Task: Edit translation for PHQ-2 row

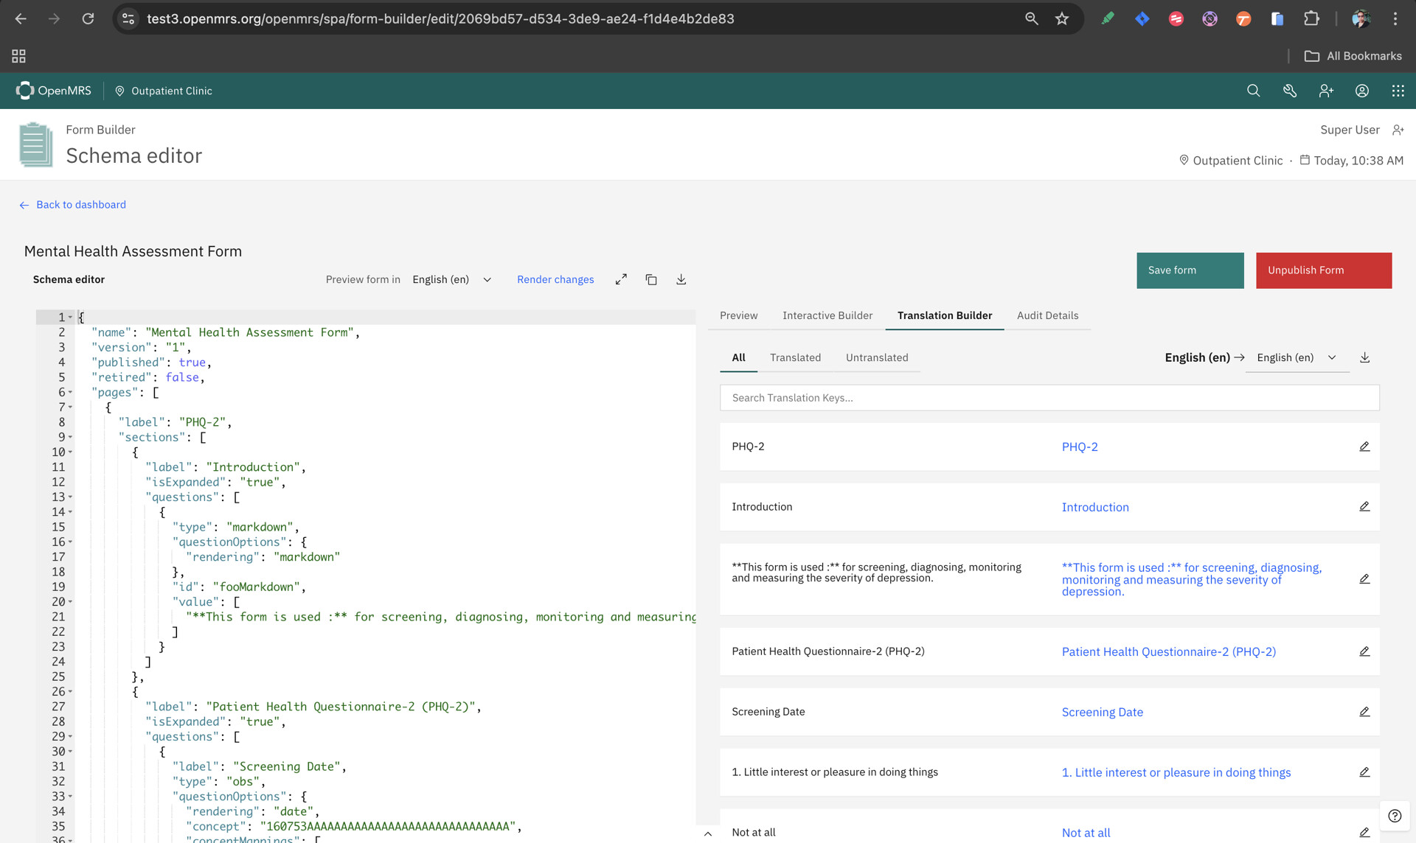Action: pyautogui.click(x=1364, y=447)
